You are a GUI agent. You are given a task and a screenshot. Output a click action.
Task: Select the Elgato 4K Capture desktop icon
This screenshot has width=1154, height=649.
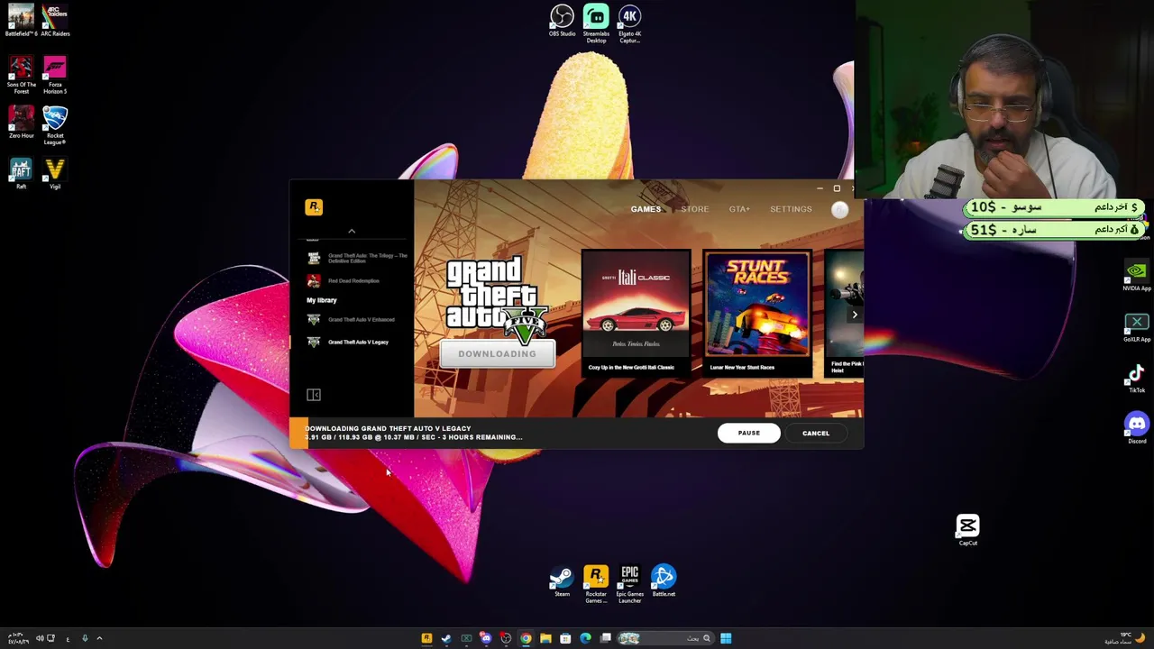(629, 23)
